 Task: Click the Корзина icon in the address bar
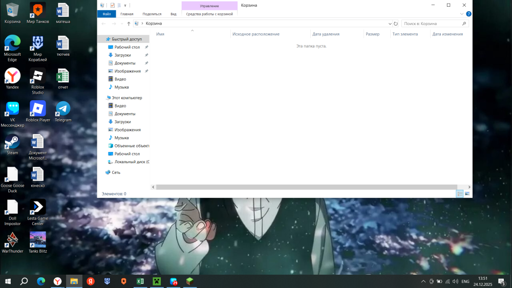[x=137, y=24]
